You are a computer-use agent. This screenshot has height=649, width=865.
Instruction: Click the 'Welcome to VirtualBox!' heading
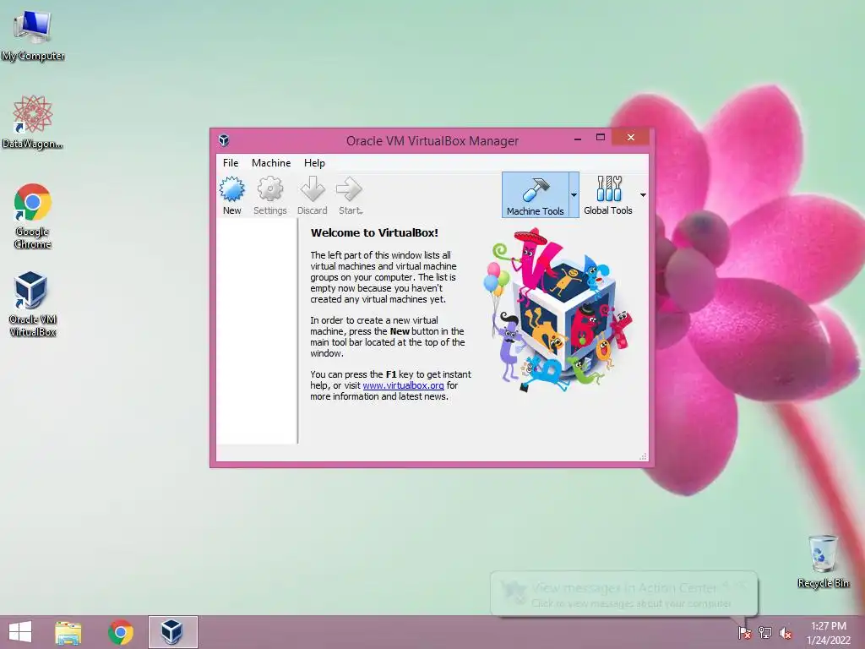374,233
